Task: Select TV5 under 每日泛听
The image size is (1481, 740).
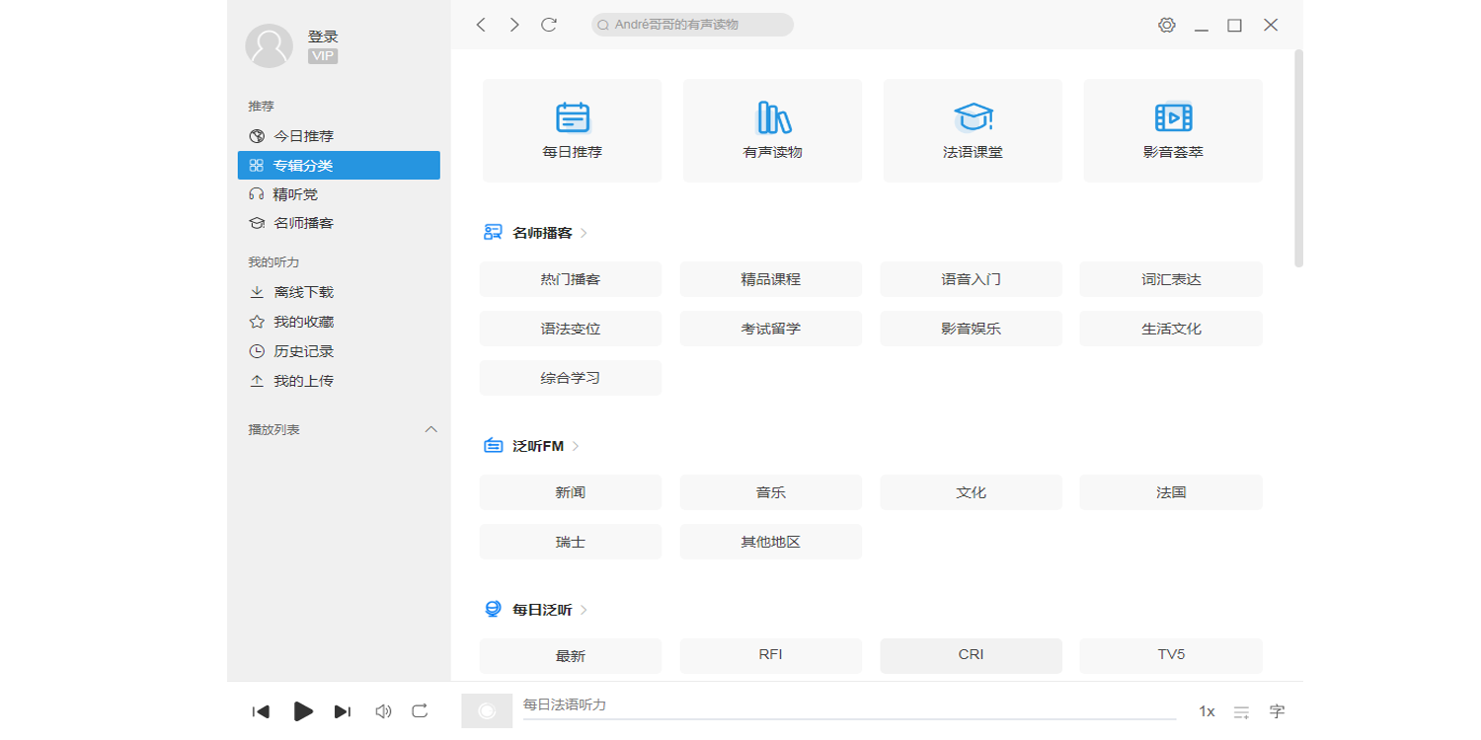Action: pyautogui.click(x=1171, y=656)
